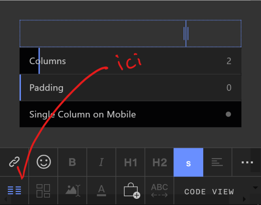The height and width of the screenshot is (205, 261).
Task: Click the columns layout icon
Action: coord(14,191)
